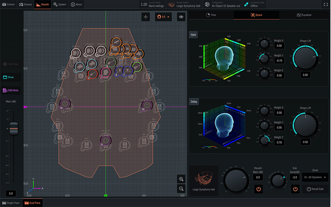This screenshot has width=331, height=207.
Task: Select red guitar object 2
Action: (x=92, y=74)
